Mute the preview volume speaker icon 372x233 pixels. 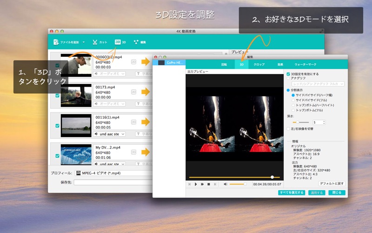[226, 184]
